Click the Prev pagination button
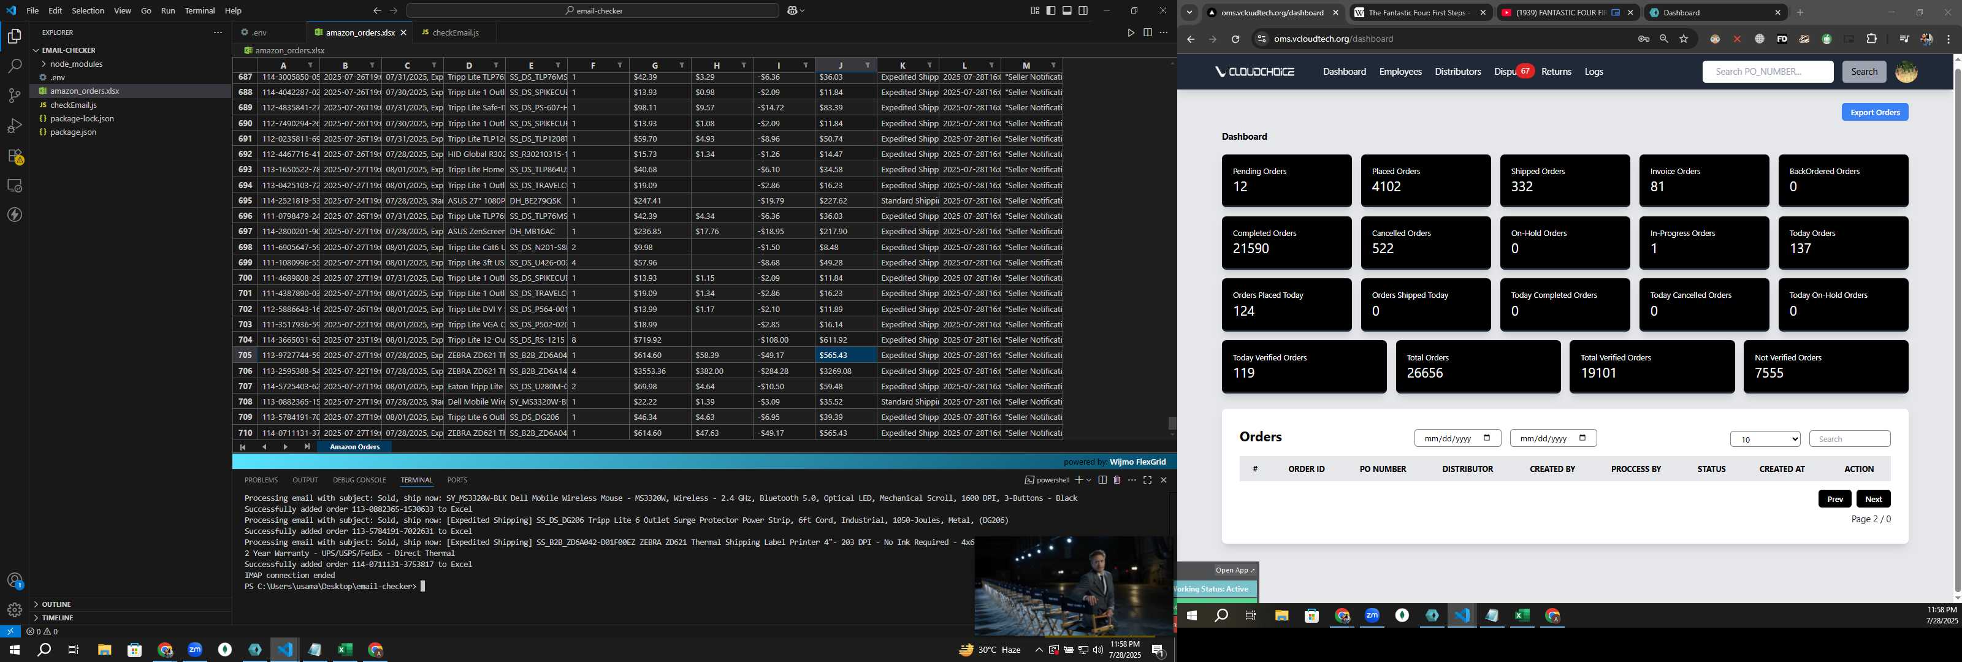The height and width of the screenshot is (662, 1962). 1835,499
